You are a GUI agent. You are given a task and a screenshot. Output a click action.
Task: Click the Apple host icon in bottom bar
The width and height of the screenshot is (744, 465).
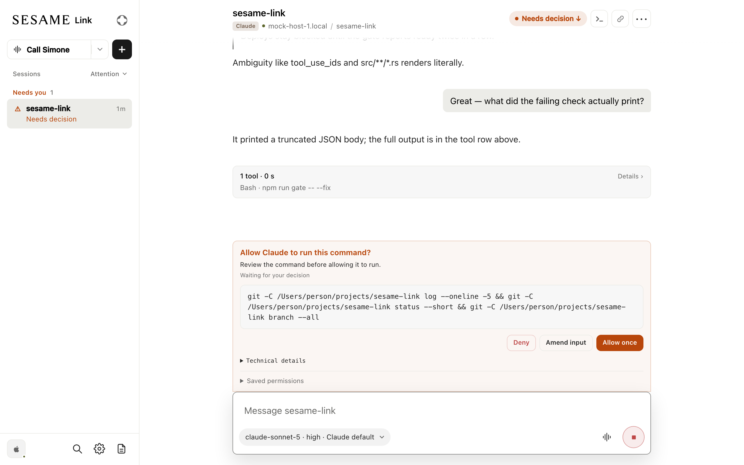[x=16, y=449]
